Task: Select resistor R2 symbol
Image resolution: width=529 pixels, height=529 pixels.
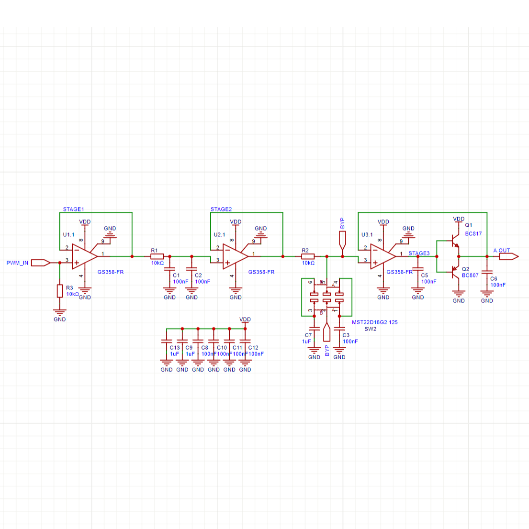Action: click(308, 256)
